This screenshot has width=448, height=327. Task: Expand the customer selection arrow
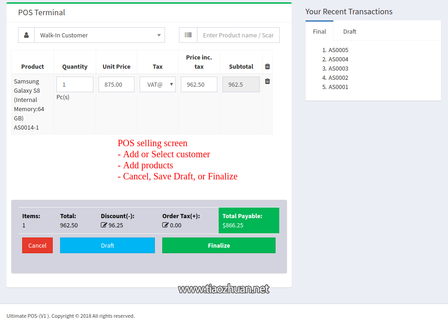point(159,35)
